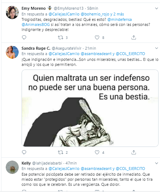This screenshot has width=160, height=193.
Task: Open options chevron on Sandra Ruge's tweet
Action: pos(156,48)
